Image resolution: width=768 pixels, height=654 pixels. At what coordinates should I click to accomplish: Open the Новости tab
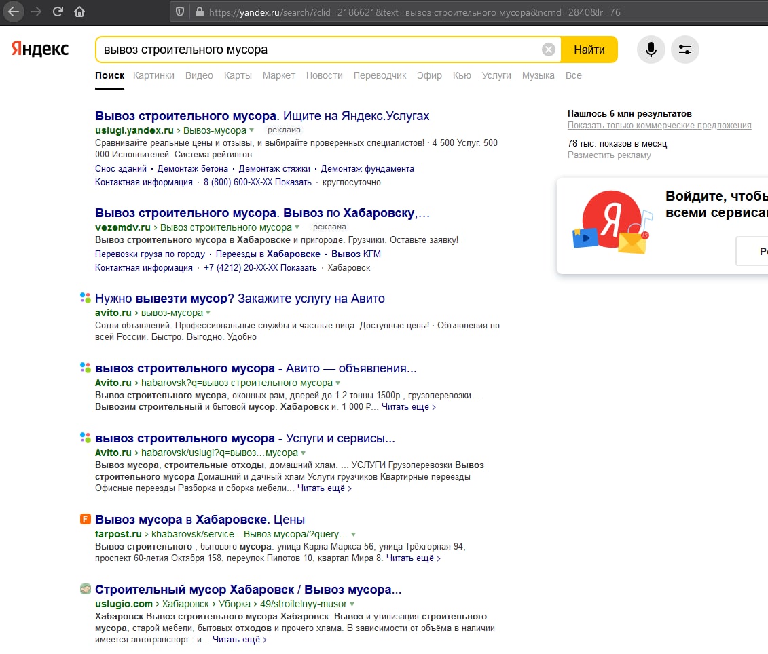[325, 75]
